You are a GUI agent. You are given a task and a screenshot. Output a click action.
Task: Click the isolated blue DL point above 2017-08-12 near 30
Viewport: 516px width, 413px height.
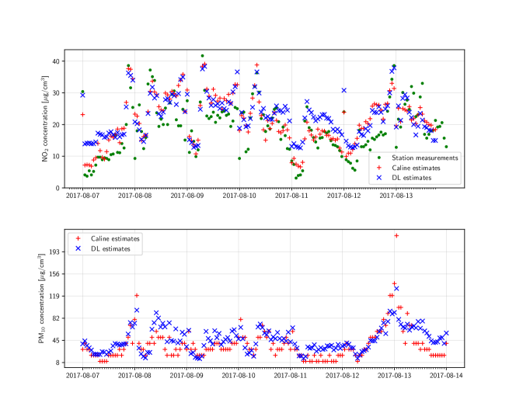[344, 90]
